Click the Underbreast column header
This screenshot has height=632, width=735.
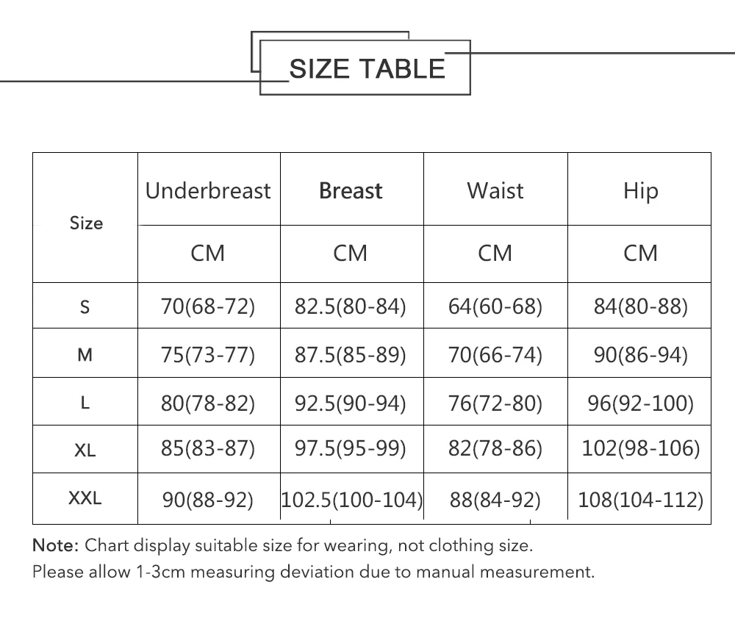[x=208, y=191]
